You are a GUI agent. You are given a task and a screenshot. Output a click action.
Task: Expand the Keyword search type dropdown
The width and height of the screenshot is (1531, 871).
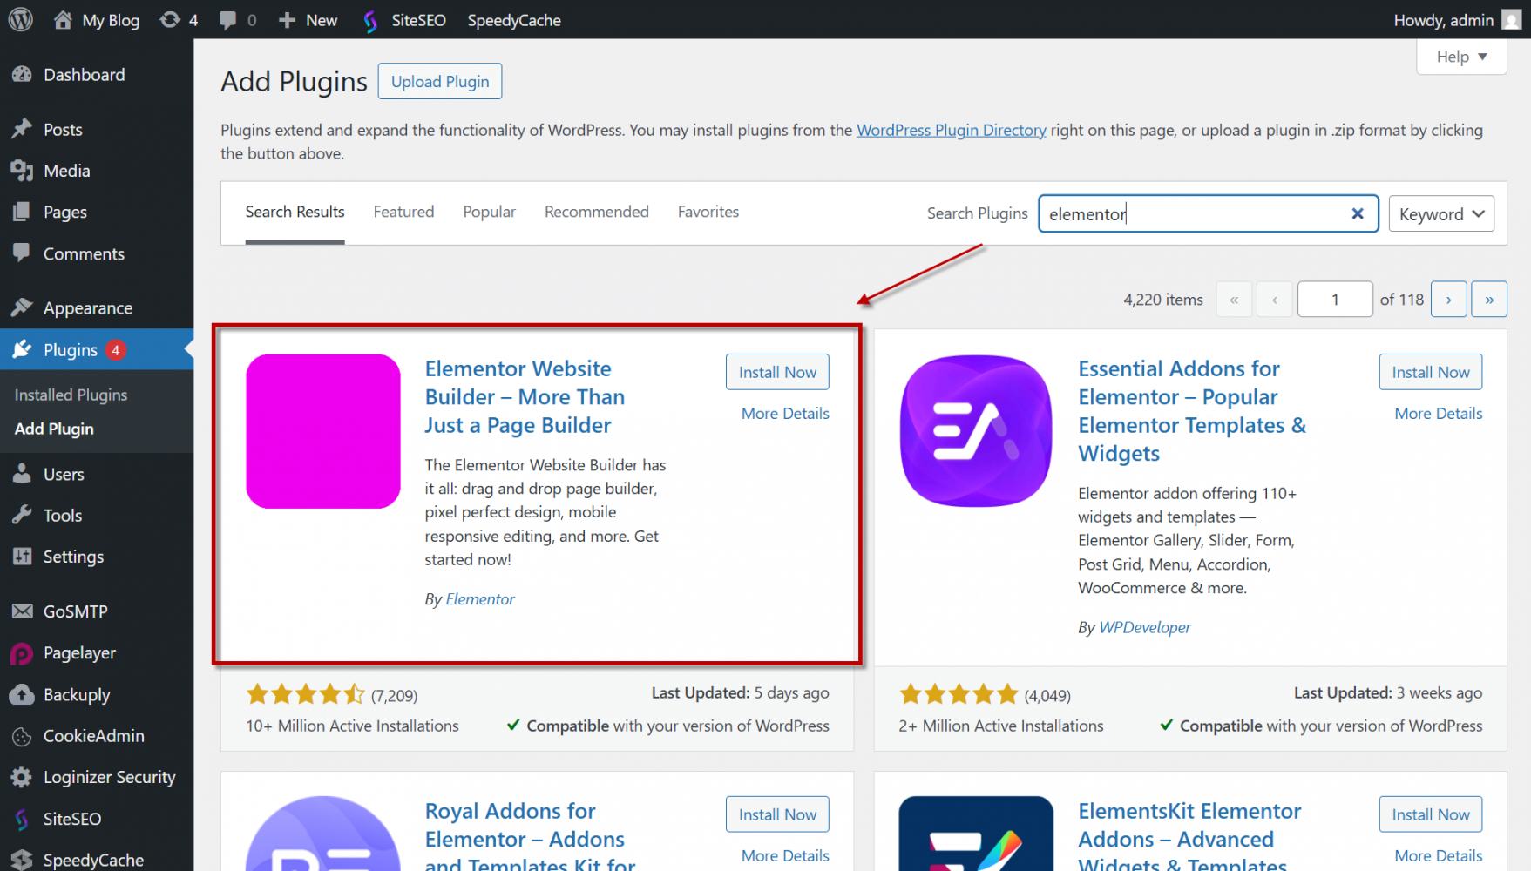[1440, 214]
